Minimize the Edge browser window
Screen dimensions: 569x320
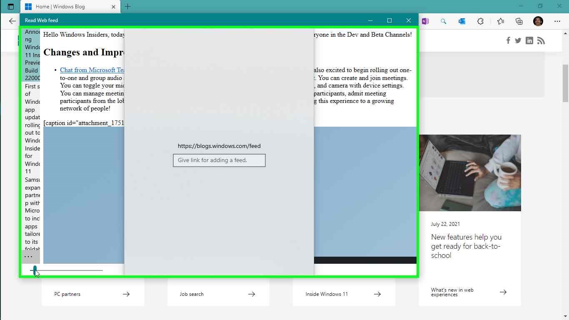[522, 6]
